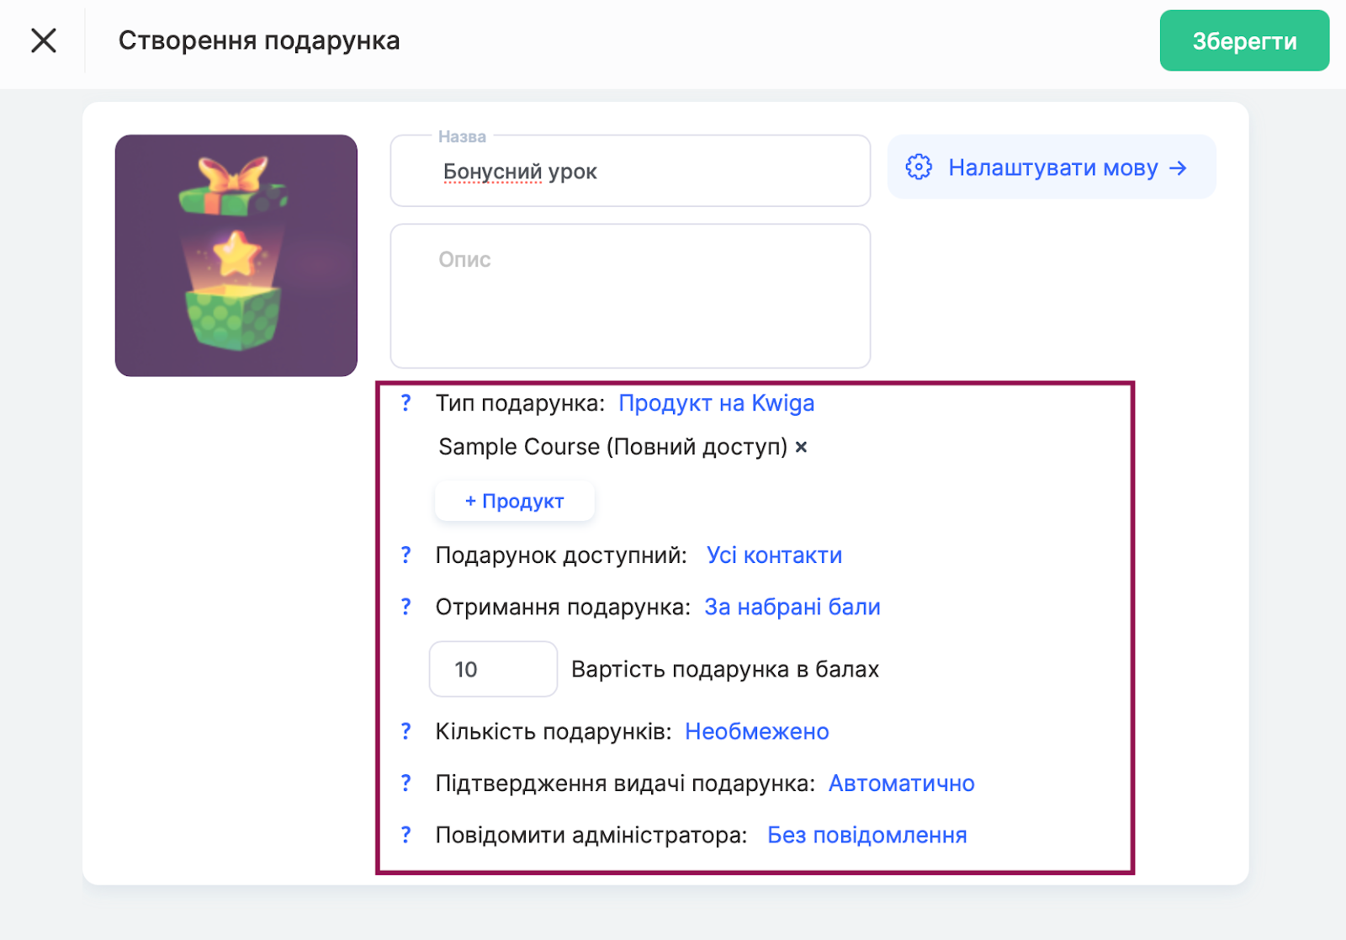This screenshot has width=1346, height=940.
Task: Click help icon for Повідомити адміністратора
Action: (x=406, y=835)
